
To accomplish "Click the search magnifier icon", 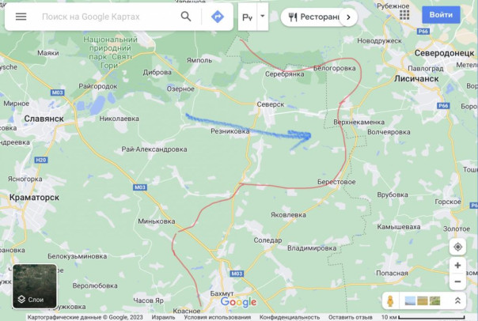I will (x=186, y=16).
